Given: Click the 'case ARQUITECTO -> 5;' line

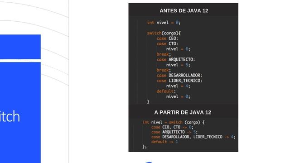Looking at the screenshot, I should point(174,132).
